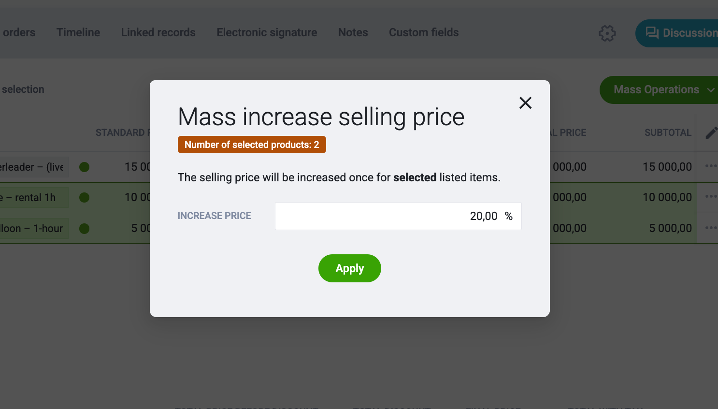Expand the Mass Operations dropdown
The height and width of the screenshot is (409, 718).
[659, 90]
